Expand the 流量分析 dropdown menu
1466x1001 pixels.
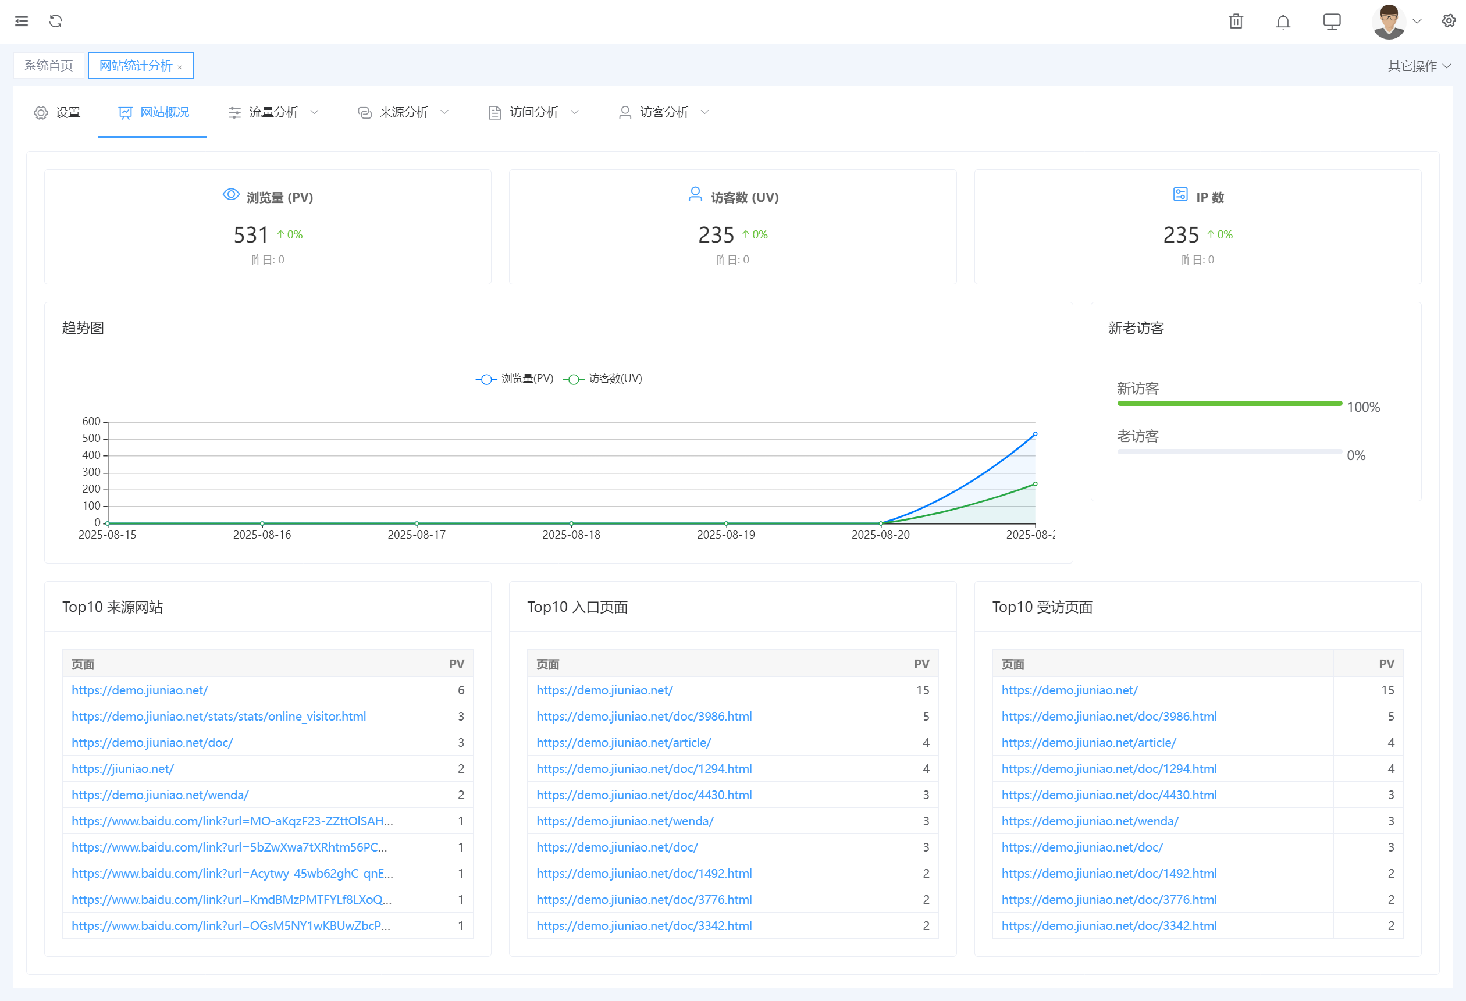click(273, 112)
